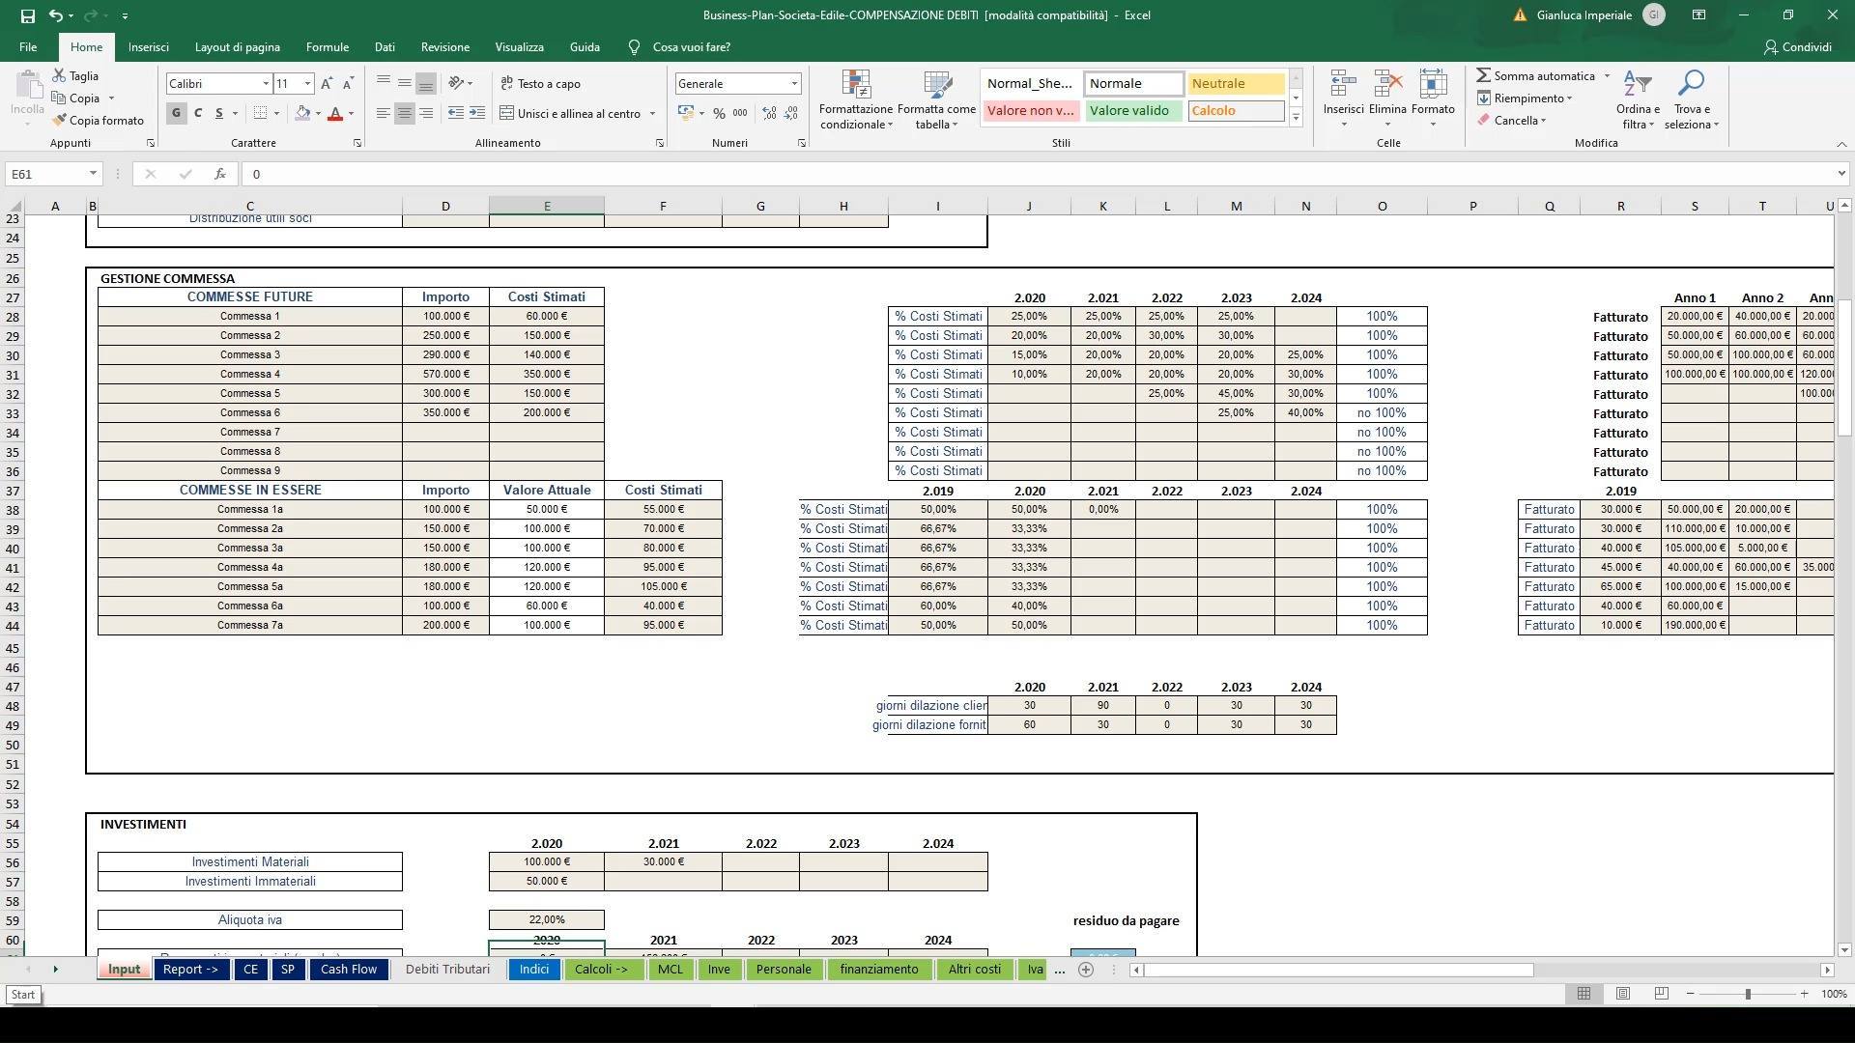The width and height of the screenshot is (1855, 1043).
Task: Apply the Valore valido green style
Action: (1132, 111)
